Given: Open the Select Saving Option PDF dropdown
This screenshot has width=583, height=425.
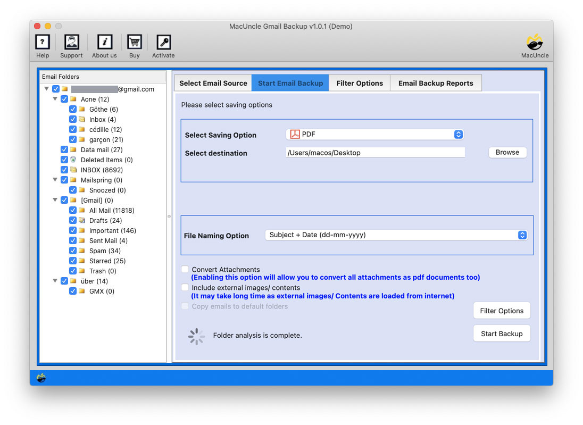Looking at the screenshot, I should 374,135.
